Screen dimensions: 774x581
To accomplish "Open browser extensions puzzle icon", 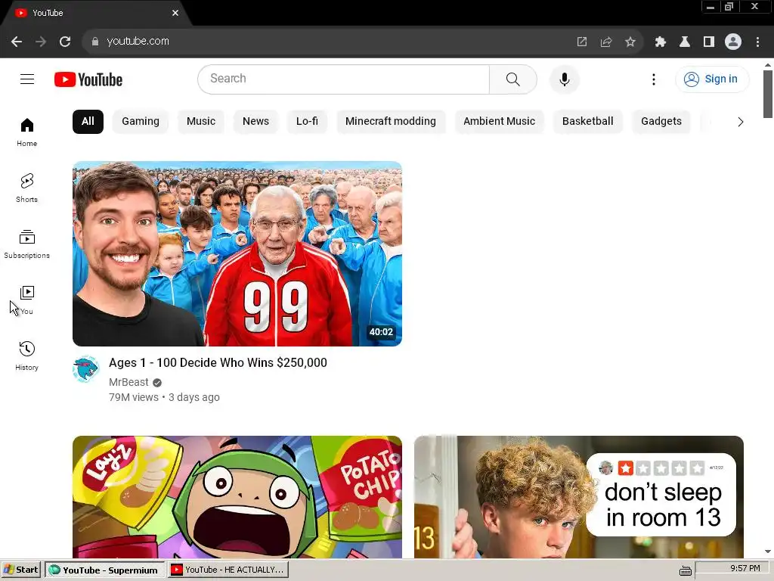I will point(661,42).
